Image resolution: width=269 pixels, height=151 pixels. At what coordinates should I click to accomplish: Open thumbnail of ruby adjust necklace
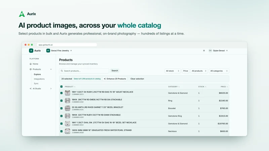[68, 93]
